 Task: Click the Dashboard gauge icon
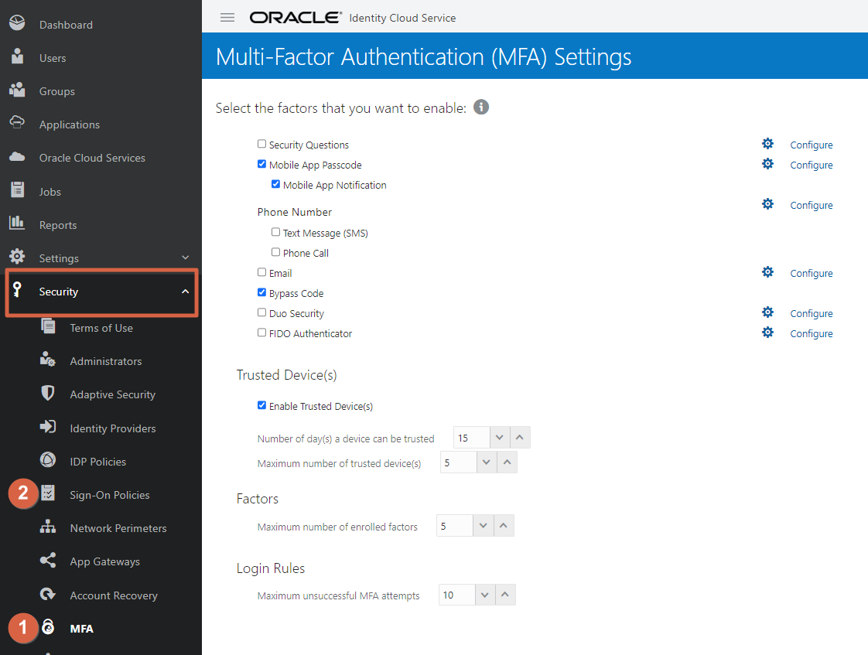(x=17, y=22)
